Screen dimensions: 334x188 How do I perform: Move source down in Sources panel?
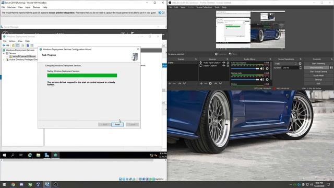(220, 84)
